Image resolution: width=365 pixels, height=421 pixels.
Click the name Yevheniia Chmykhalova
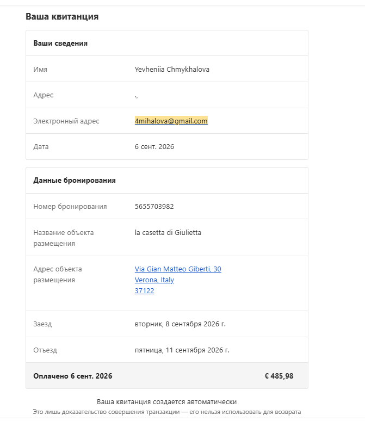coord(172,69)
